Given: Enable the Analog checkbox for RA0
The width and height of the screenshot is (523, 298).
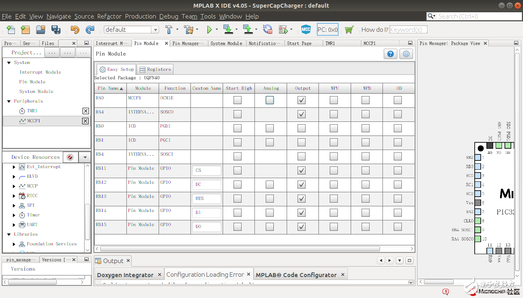Looking at the screenshot, I should tap(270, 100).
